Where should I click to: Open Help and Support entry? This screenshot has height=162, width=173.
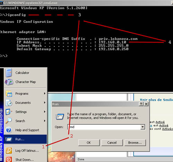click(x=25, y=130)
